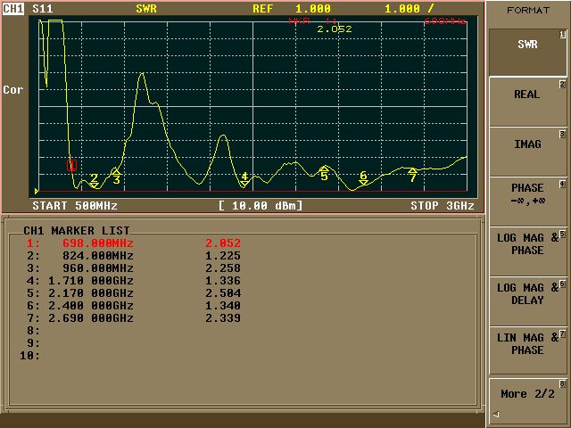Click the marker 3 value 2.258
The width and height of the screenshot is (571, 428).
click(223, 267)
